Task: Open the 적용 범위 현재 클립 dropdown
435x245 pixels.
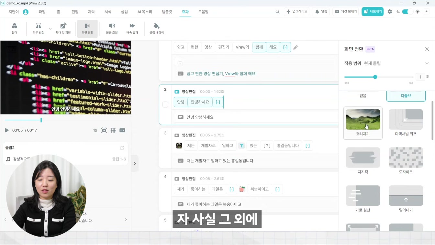Action: [387, 63]
